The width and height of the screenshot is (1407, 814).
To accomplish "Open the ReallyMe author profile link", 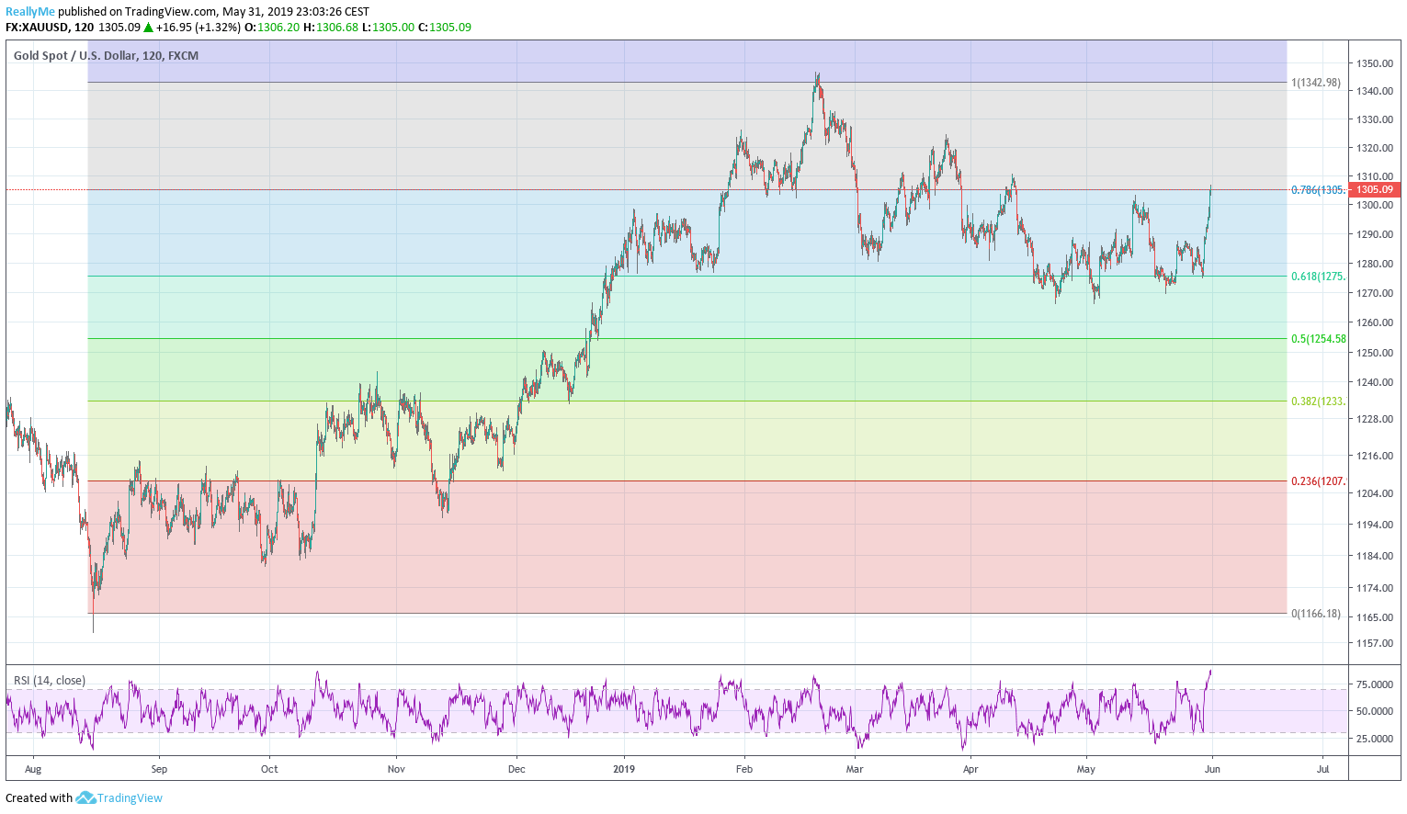I will [30, 12].
